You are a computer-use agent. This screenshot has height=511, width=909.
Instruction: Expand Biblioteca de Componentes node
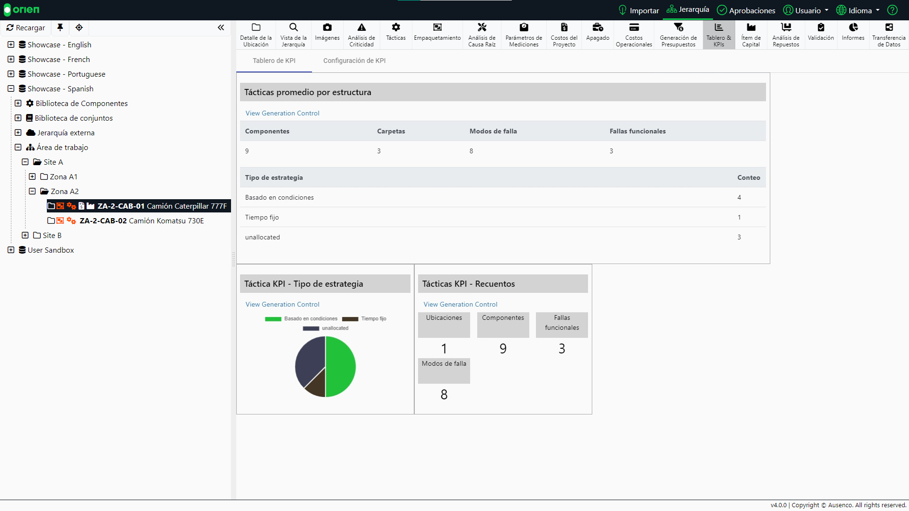coord(18,103)
